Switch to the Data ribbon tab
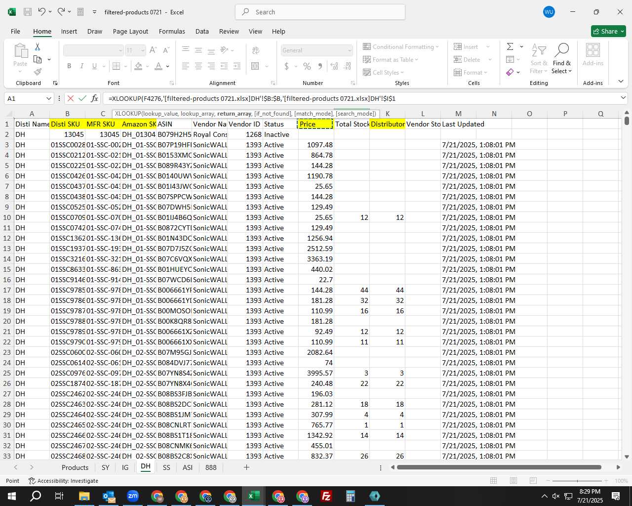632x506 pixels. [202, 31]
